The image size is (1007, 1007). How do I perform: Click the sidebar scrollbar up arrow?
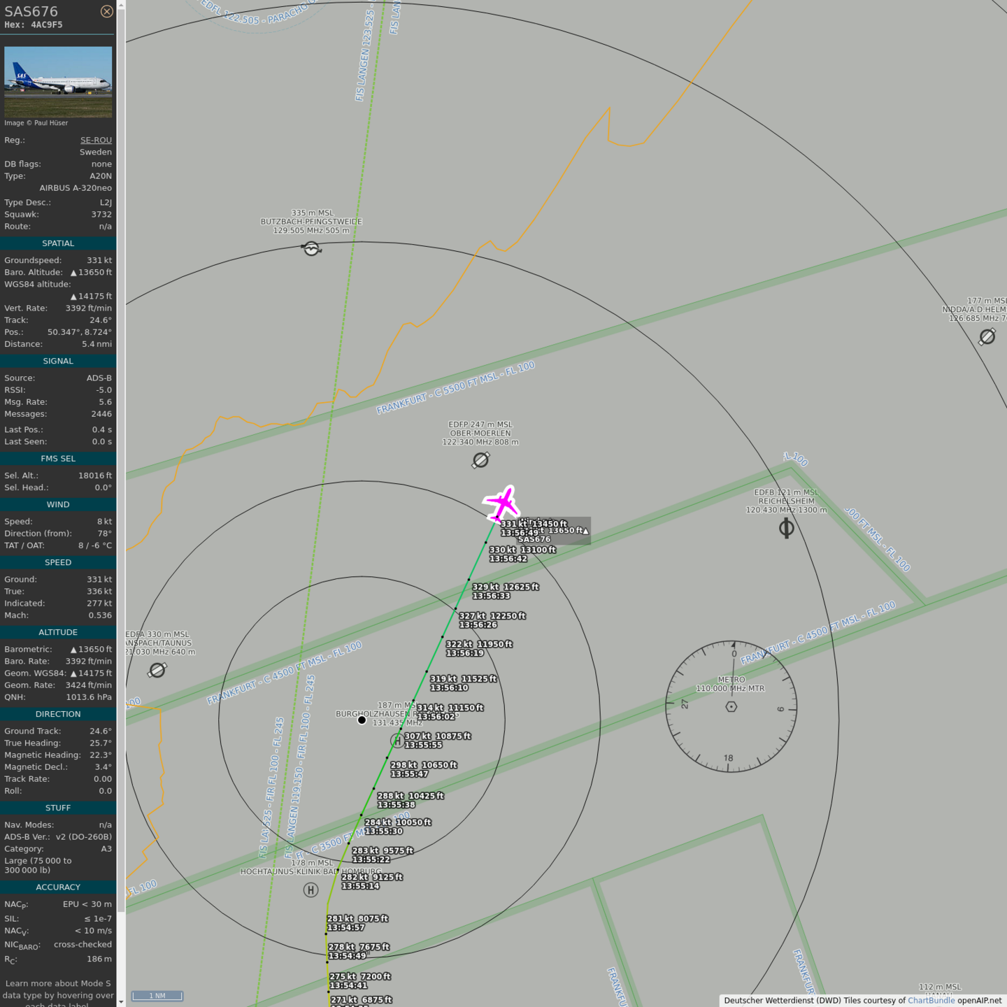(121, 5)
